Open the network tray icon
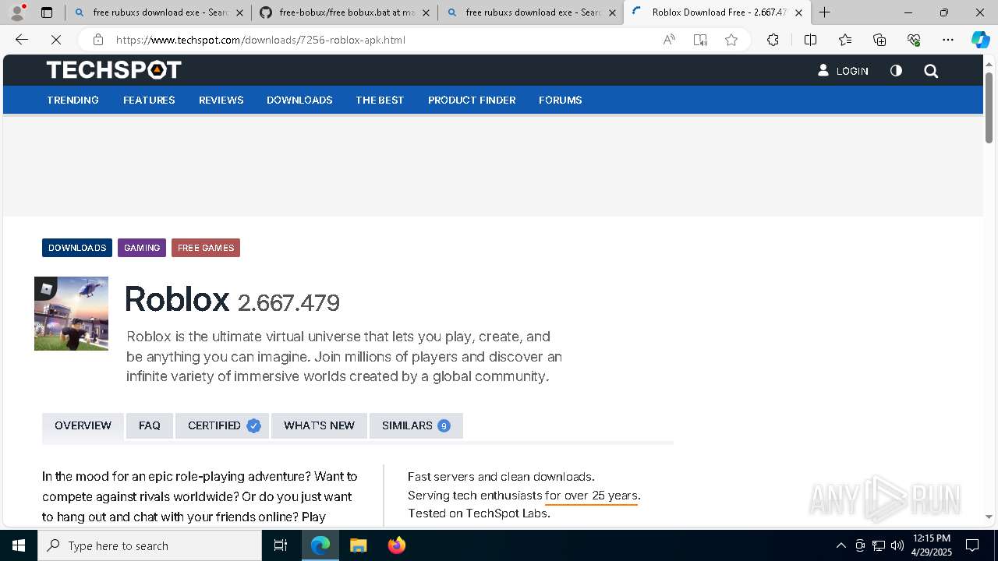 [879, 545]
